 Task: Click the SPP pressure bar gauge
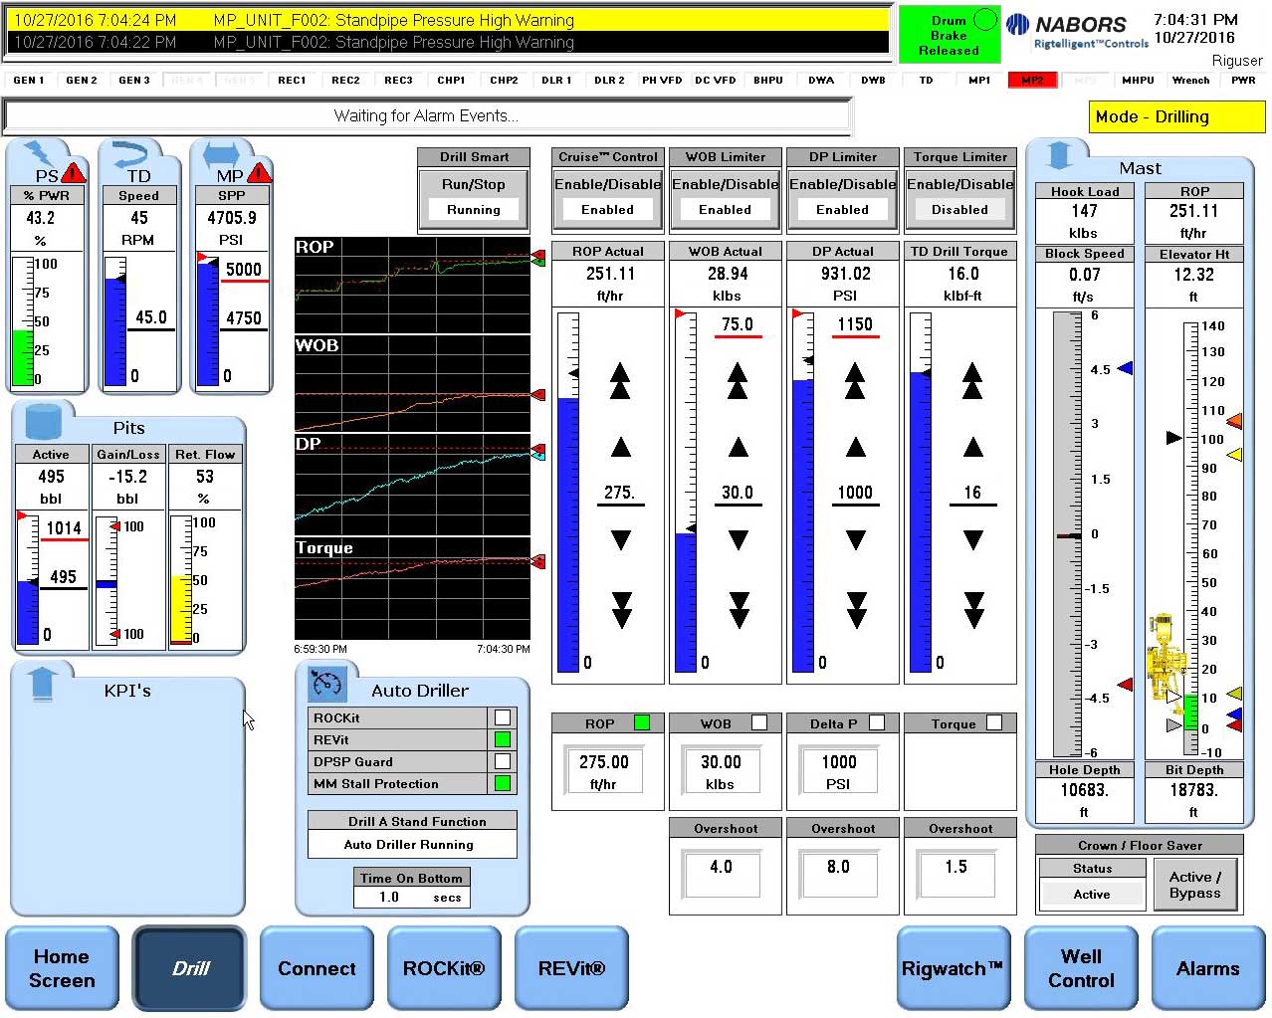(x=207, y=320)
